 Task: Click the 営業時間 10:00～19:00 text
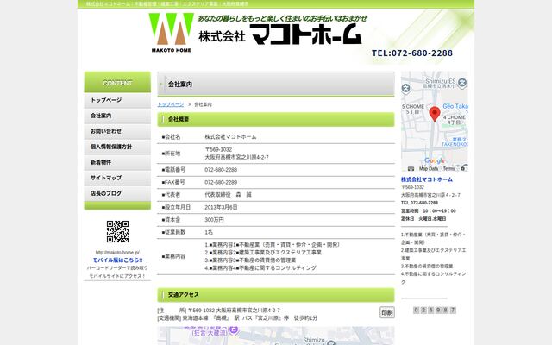(428, 210)
